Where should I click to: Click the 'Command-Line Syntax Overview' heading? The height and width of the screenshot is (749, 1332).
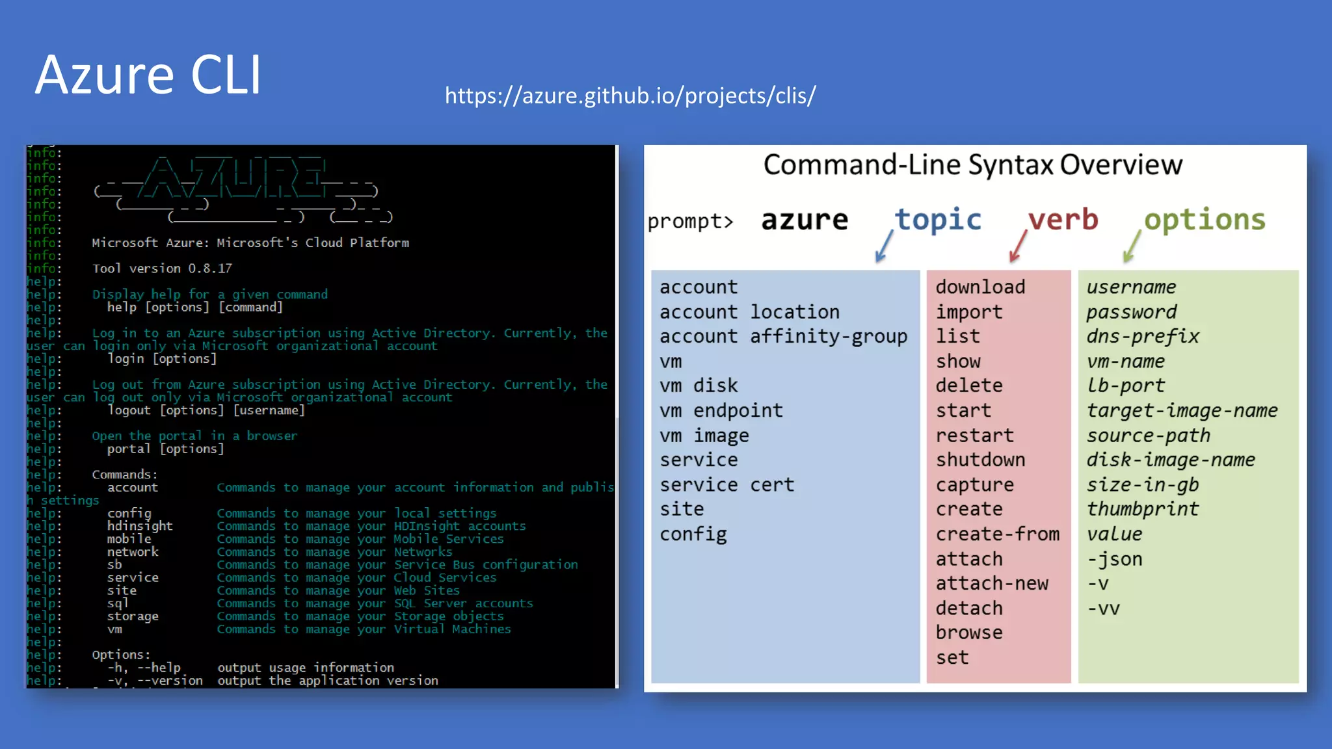972,164
